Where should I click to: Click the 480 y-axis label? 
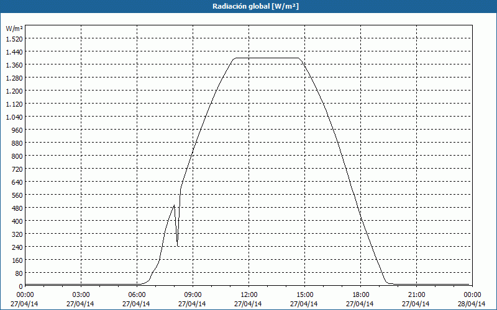[x=18, y=208]
